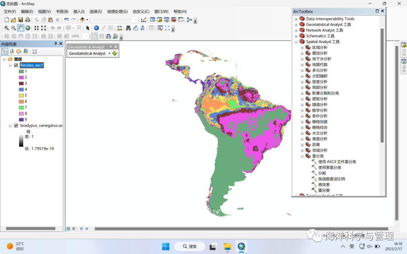Undo the last action
Image resolution: width=407 pixels, height=254 pixels.
coord(66,20)
